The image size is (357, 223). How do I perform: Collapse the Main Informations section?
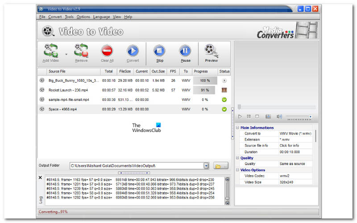coord(237,128)
